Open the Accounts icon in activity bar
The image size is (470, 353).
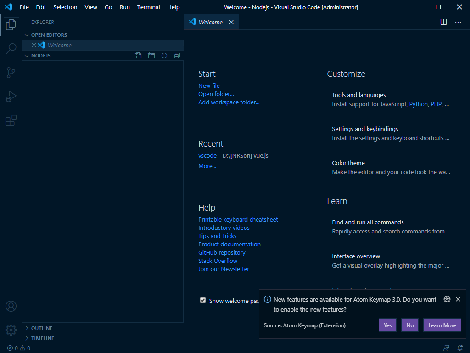11,306
